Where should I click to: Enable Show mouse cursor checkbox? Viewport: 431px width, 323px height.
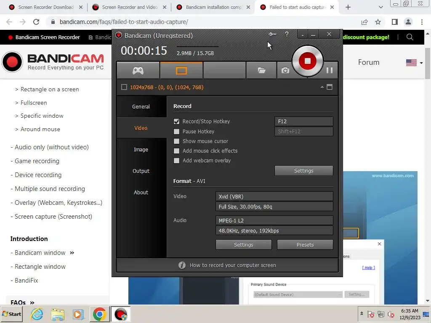(x=176, y=141)
